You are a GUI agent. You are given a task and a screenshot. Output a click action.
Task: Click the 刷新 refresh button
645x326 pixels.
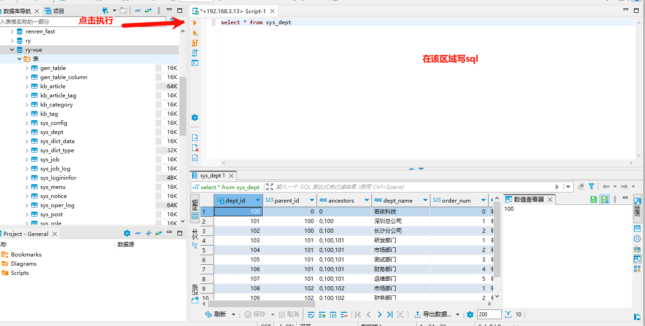click(216, 315)
